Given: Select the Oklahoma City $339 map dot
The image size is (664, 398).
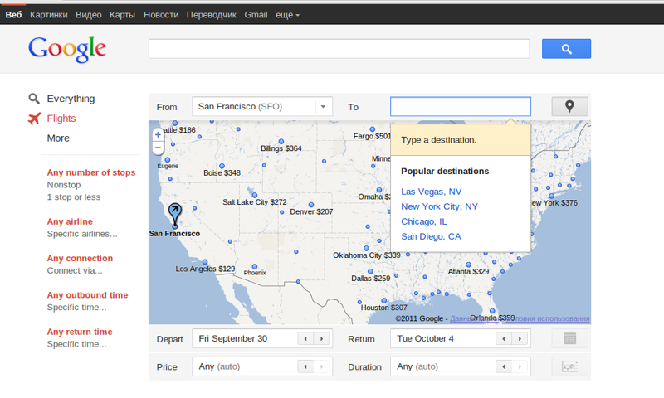Looking at the screenshot, I should point(366,248).
